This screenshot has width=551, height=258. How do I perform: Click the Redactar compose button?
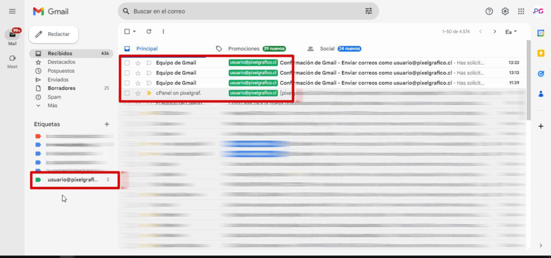[53, 34]
